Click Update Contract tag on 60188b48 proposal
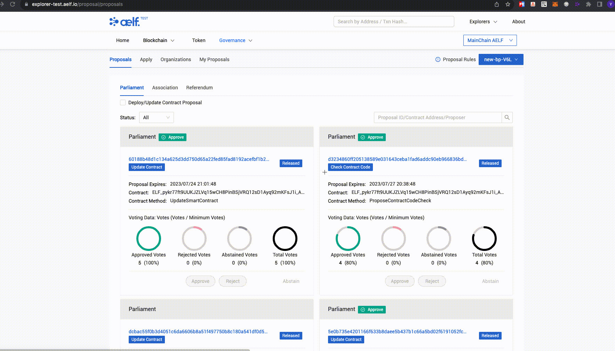Screen dimensions: 615x351 (x=147, y=167)
